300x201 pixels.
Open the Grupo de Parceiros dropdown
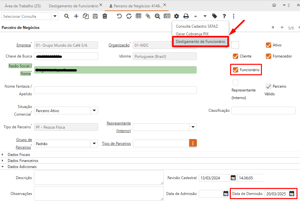(94, 144)
